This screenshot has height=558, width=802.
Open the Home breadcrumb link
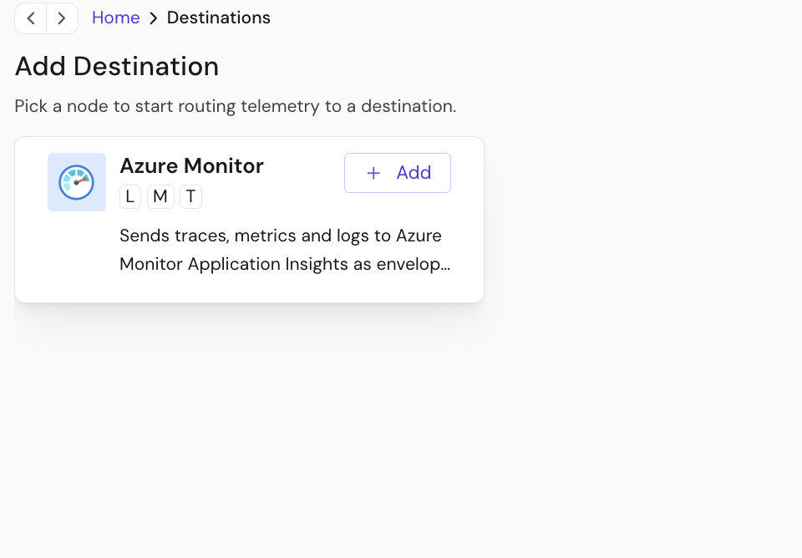pos(115,18)
